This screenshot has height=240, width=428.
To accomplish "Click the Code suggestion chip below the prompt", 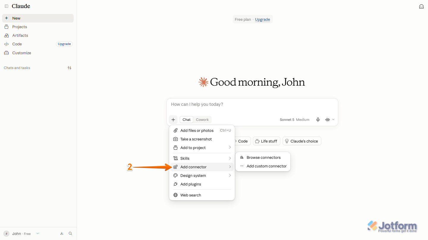I will 242,141.
